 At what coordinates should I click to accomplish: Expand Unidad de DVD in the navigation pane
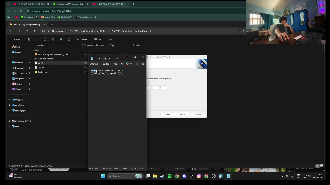pos(10,121)
